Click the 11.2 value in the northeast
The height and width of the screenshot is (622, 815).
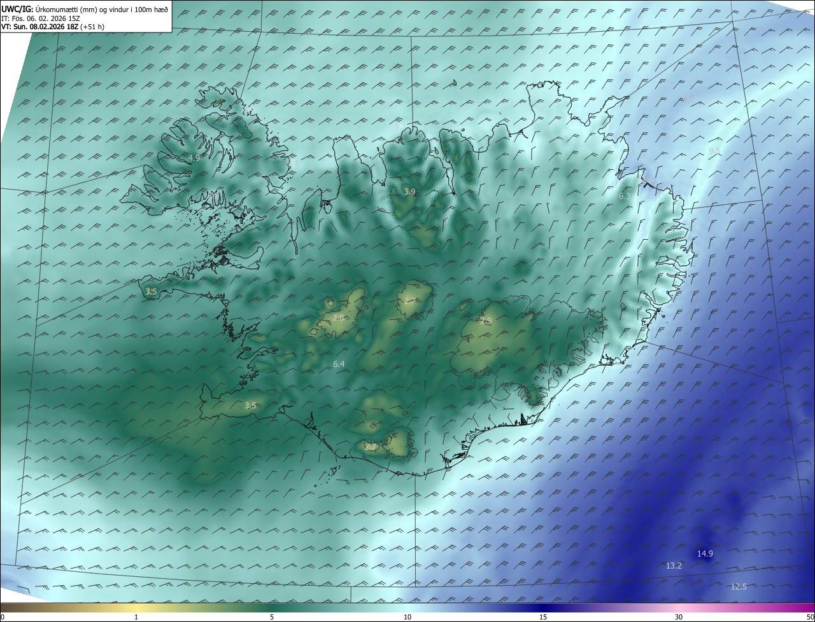(689, 97)
